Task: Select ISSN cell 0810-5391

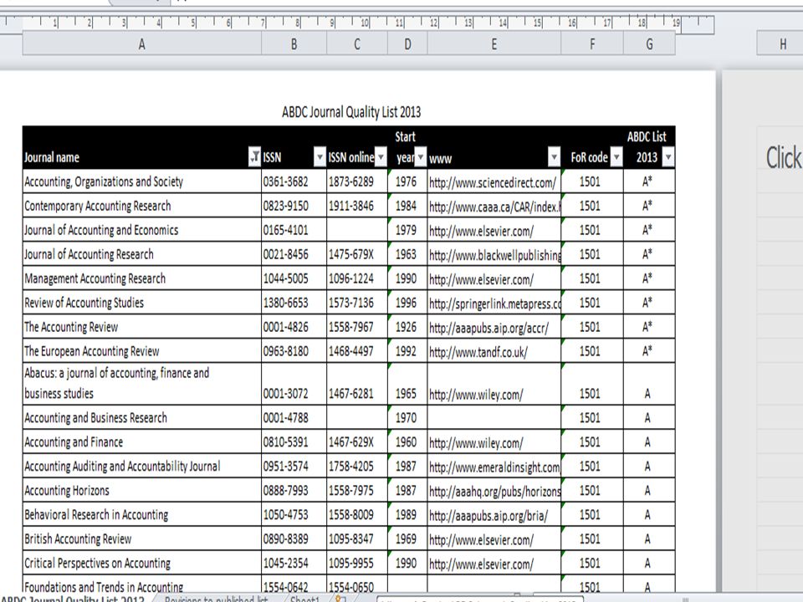Action: pyautogui.click(x=294, y=441)
